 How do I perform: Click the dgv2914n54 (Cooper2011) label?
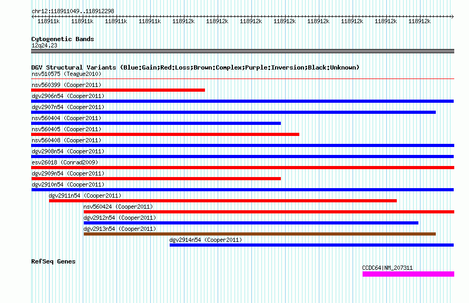206,240
